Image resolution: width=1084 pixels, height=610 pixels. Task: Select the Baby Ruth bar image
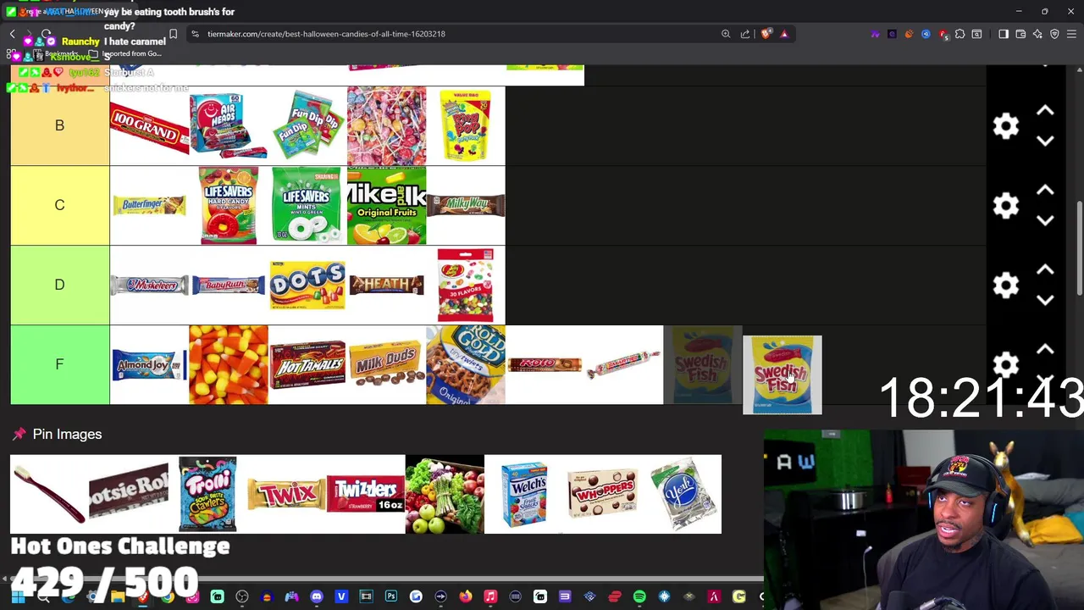click(x=228, y=285)
